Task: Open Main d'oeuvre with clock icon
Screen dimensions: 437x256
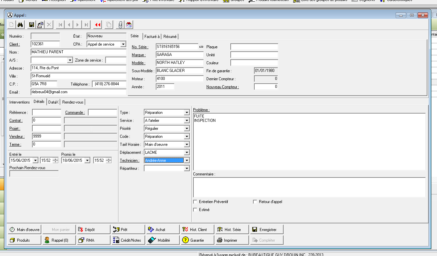Action: 24,229
